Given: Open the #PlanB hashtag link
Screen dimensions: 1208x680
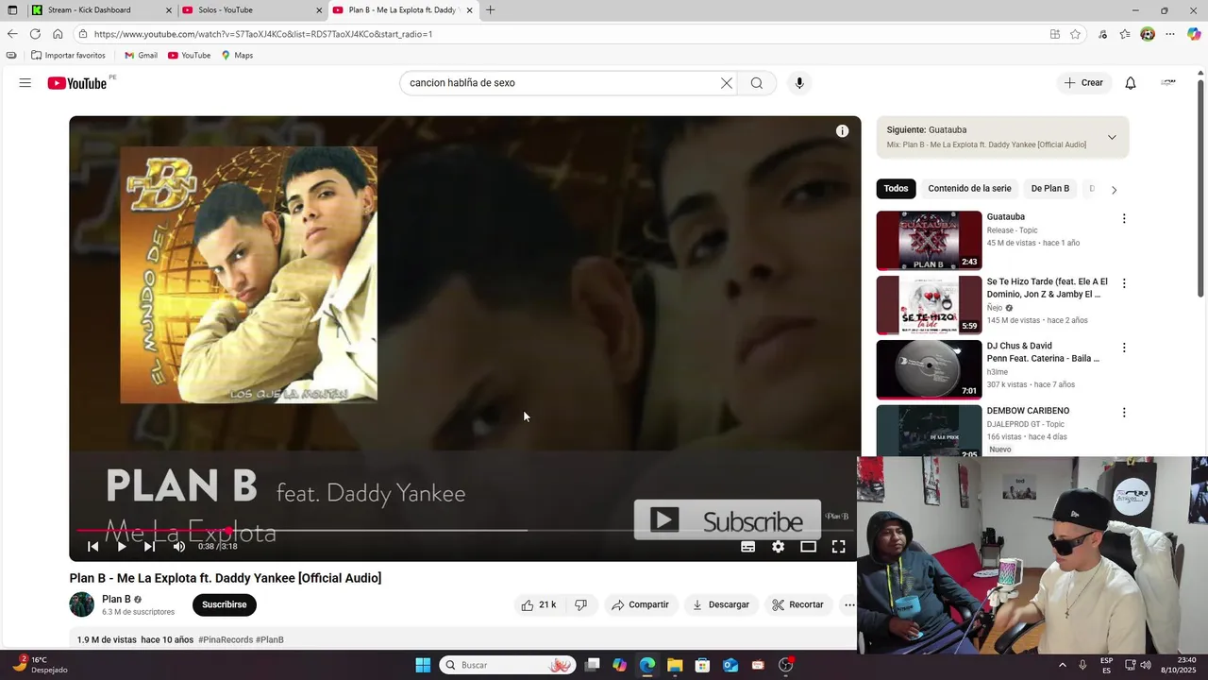Looking at the screenshot, I should [270, 639].
